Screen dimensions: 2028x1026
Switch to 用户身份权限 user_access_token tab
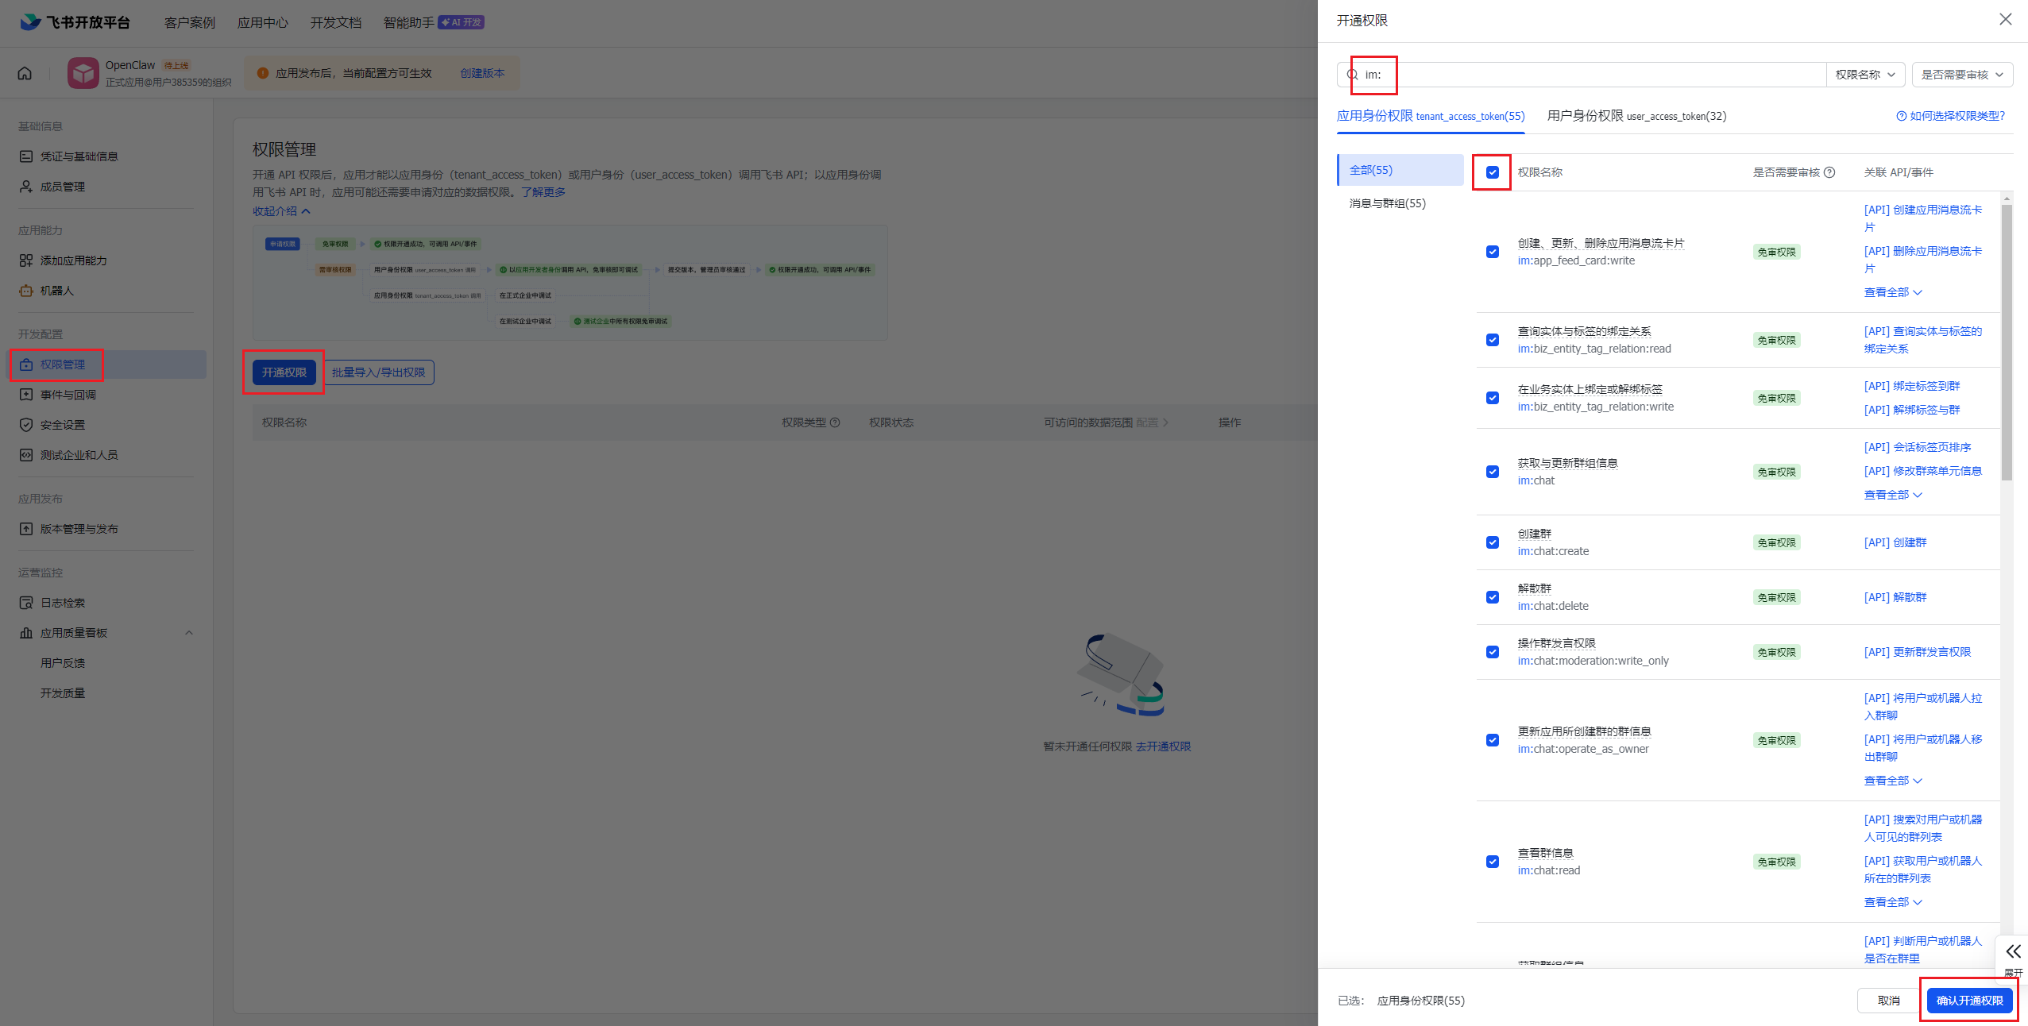(x=1636, y=116)
